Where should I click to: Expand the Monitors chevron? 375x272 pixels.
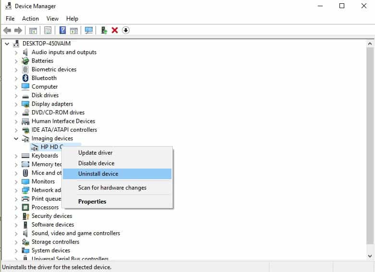16,181
